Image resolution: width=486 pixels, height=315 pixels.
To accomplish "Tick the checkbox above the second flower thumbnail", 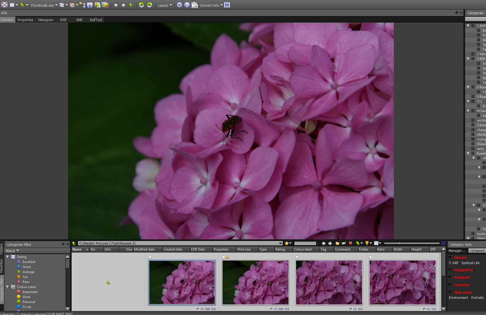I will 223,257.
